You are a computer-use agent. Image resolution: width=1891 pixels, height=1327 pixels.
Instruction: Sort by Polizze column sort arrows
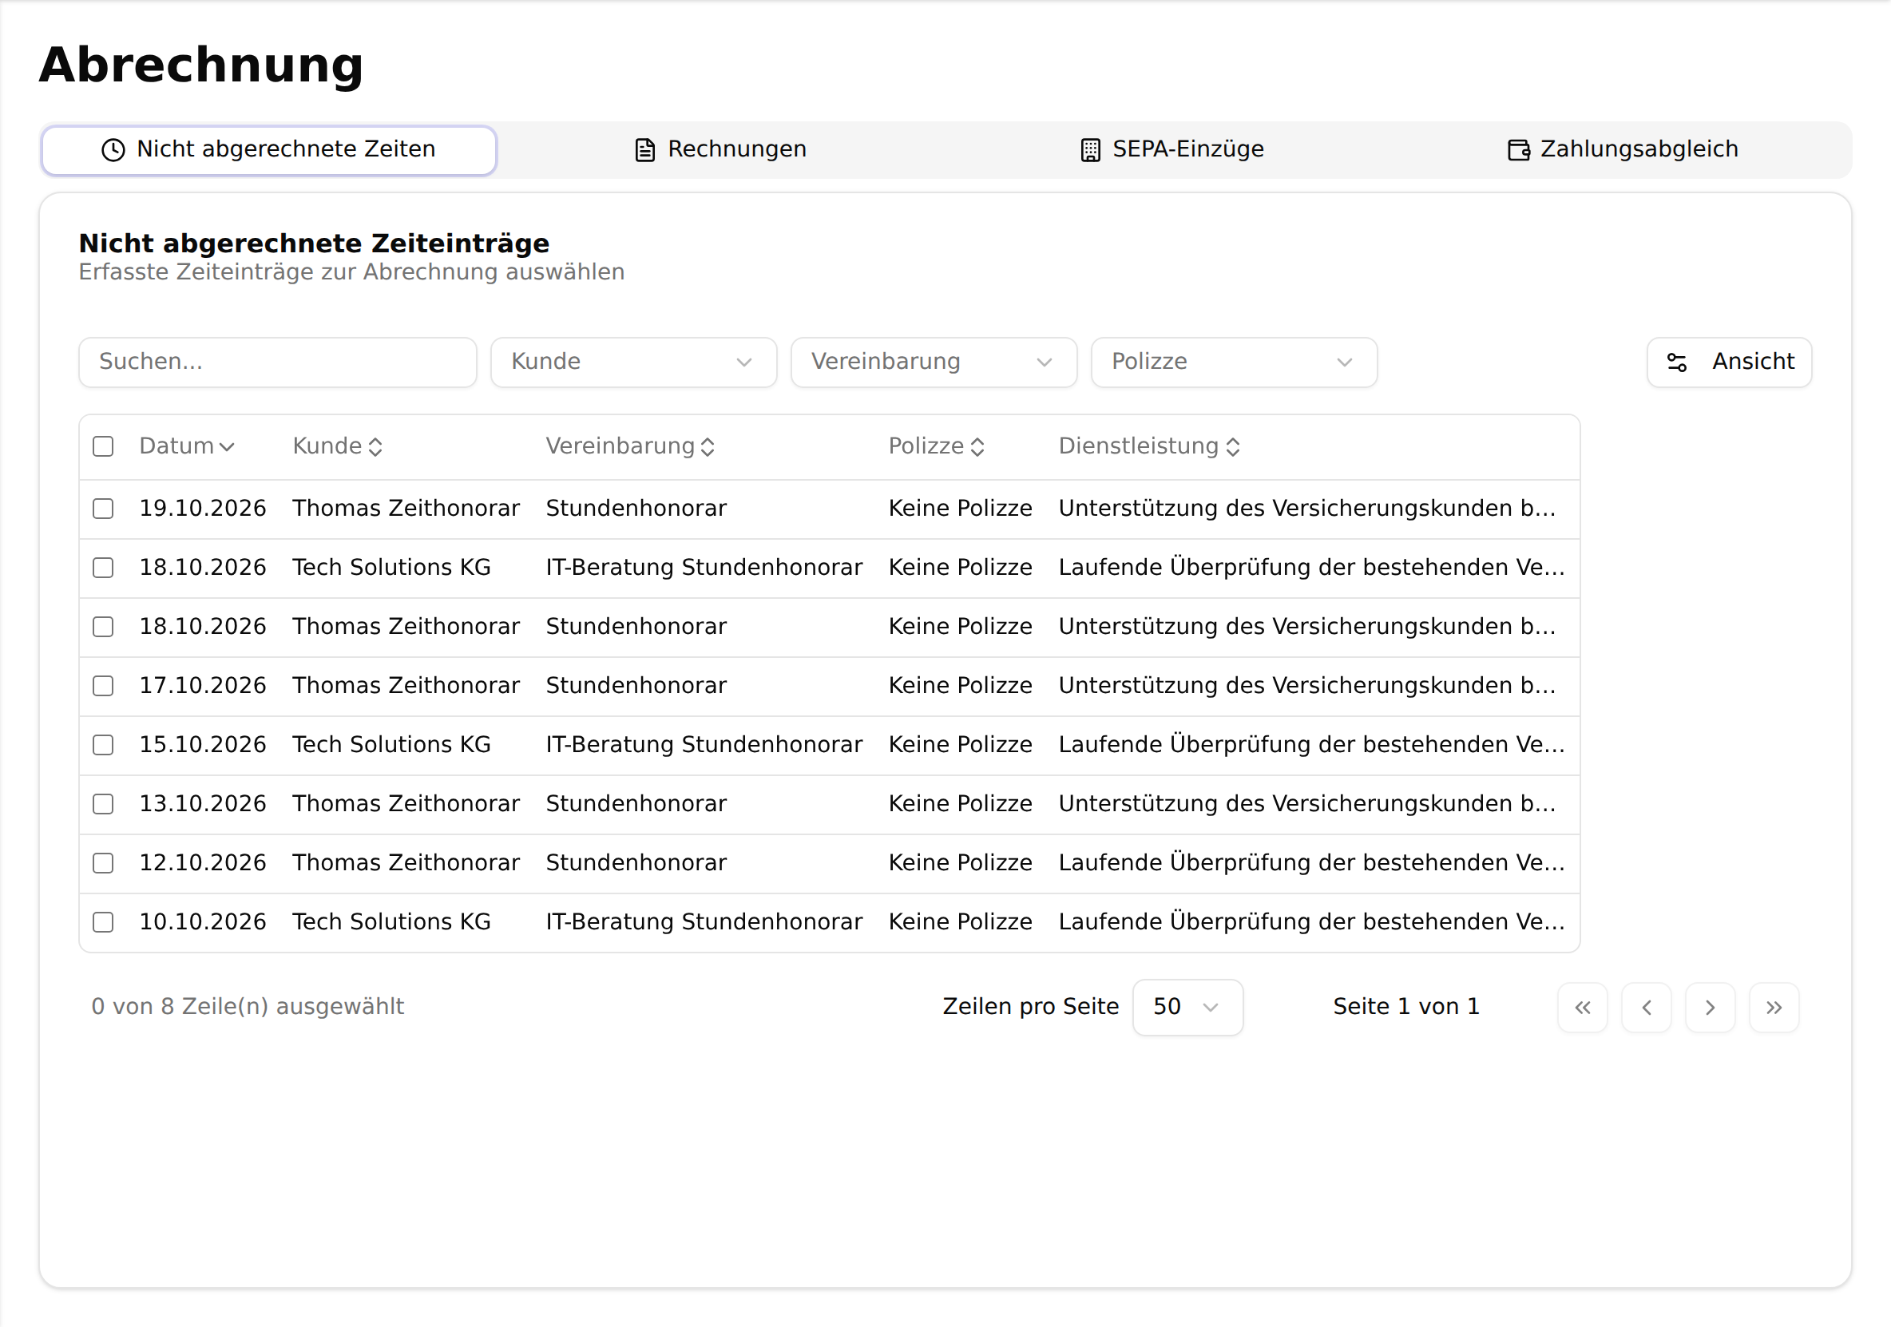click(x=977, y=447)
